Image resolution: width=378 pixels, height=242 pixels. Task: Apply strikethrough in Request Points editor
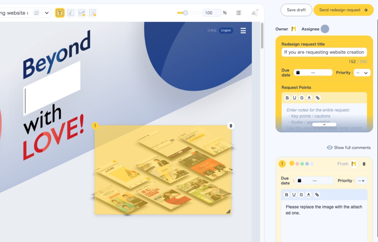tap(302, 98)
